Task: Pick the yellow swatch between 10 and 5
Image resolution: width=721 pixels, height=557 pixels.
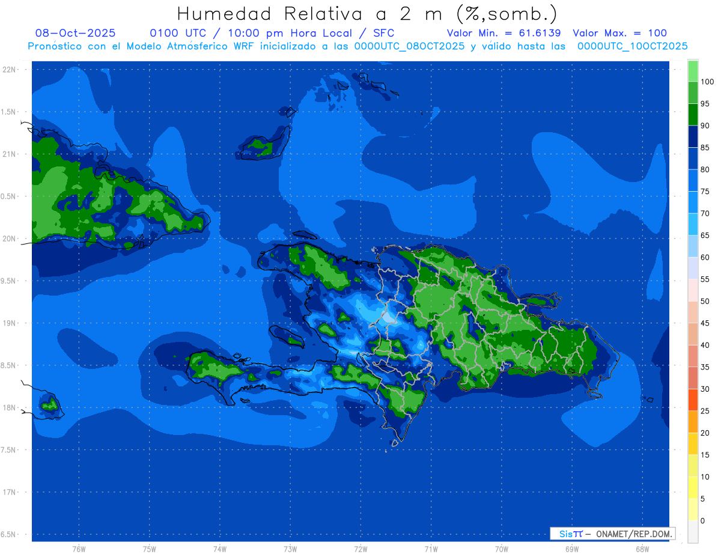Action: click(x=693, y=487)
